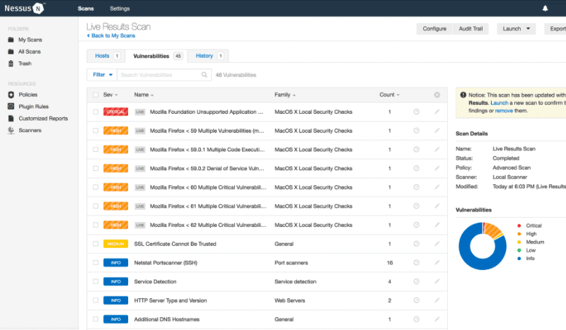Switch to the History tab
Viewport: 566px width, 330px height.
pyautogui.click(x=208, y=56)
